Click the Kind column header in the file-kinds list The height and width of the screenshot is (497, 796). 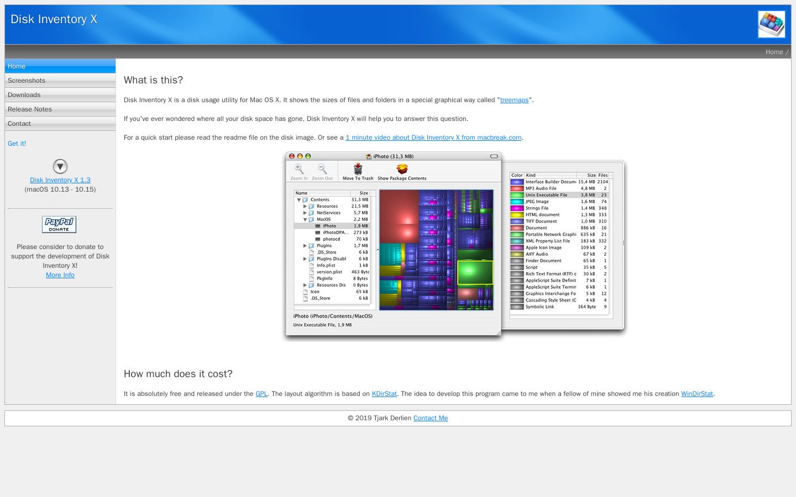coord(550,175)
